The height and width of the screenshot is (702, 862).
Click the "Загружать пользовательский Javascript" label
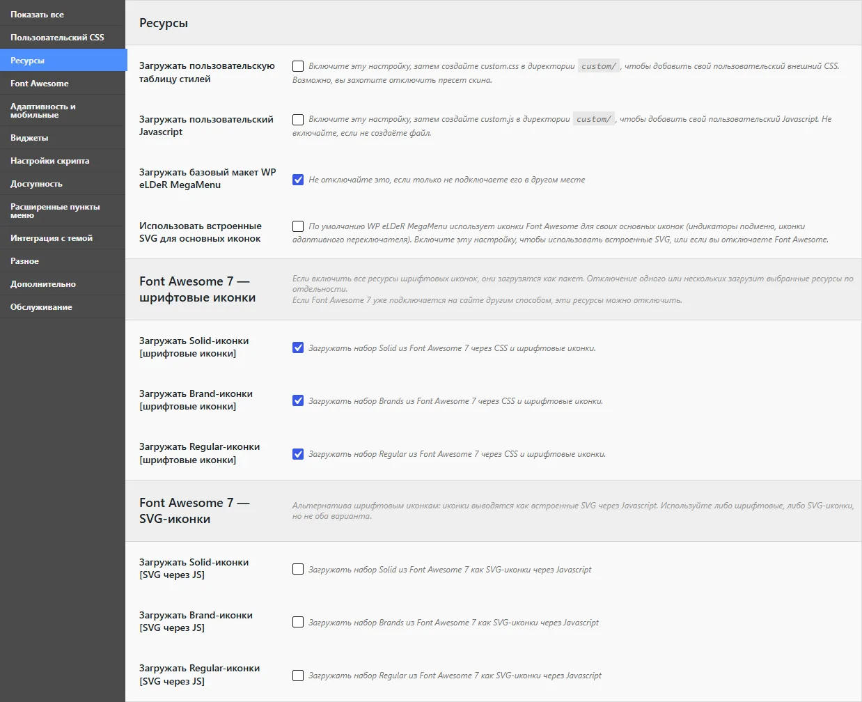(x=206, y=125)
